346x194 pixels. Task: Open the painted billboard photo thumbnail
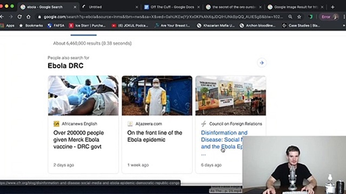(x=231, y=95)
